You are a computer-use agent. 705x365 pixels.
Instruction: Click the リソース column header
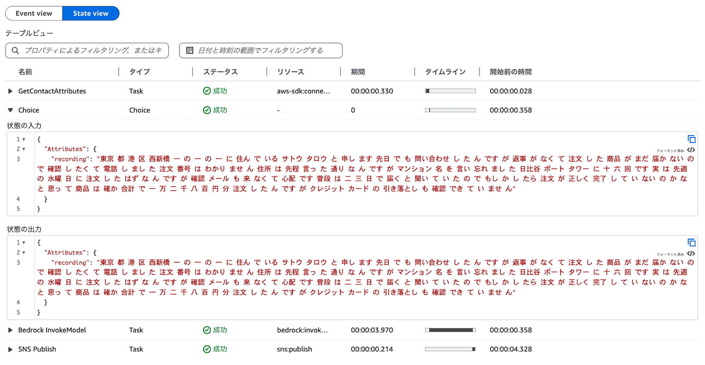[290, 72]
